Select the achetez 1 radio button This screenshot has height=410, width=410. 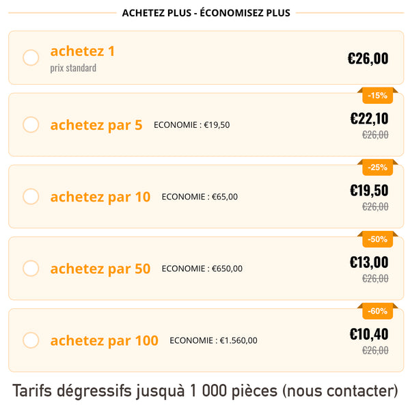click(x=31, y=57)
